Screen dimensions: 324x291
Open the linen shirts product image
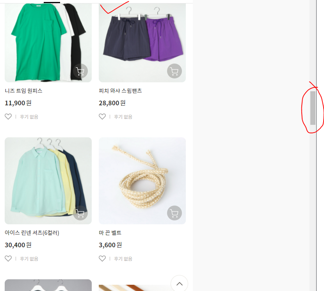[48, 181]
